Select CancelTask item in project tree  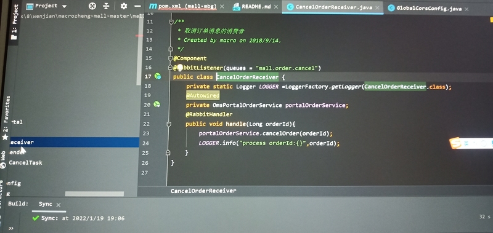[25, 162]
